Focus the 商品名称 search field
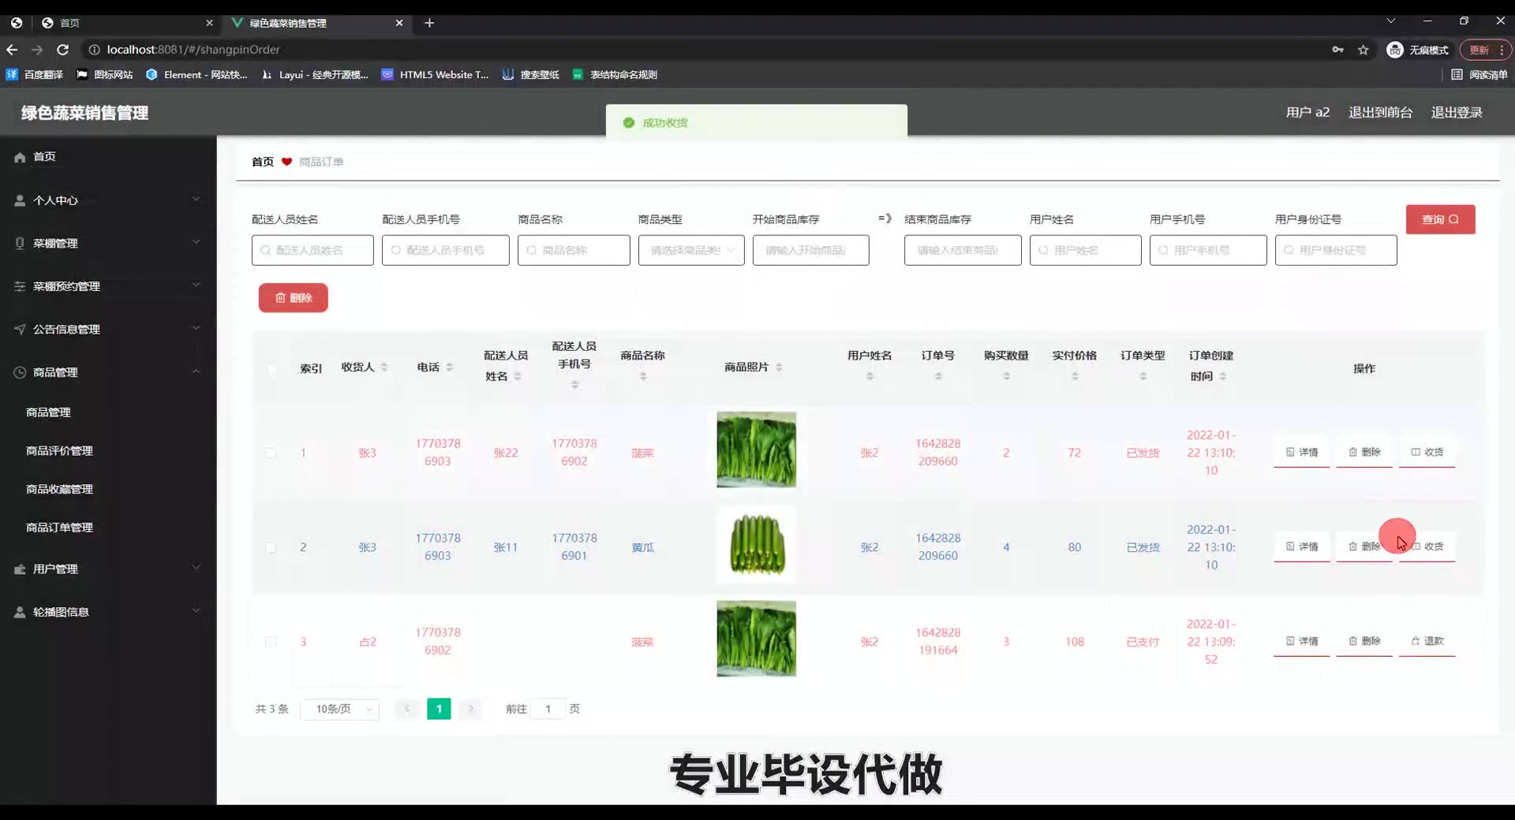Screen dimensions: 1515x820 point(574,250)
